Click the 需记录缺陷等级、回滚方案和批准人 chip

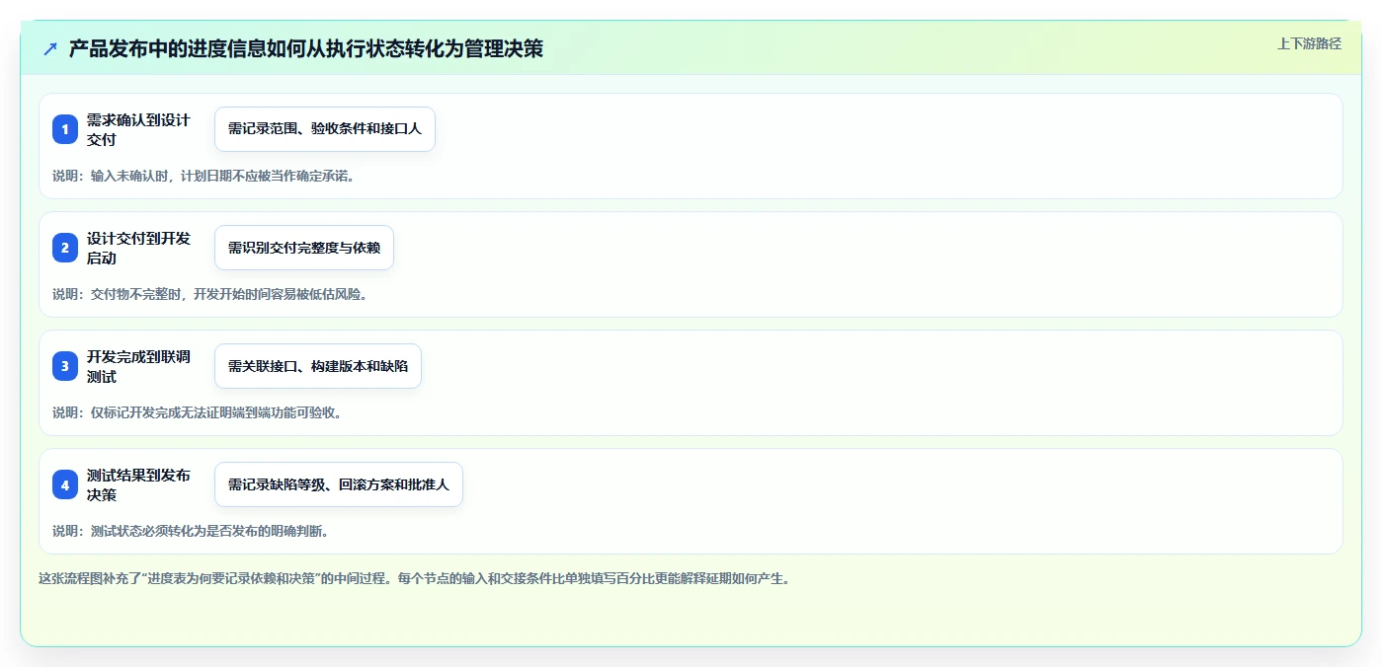(339, 484)
